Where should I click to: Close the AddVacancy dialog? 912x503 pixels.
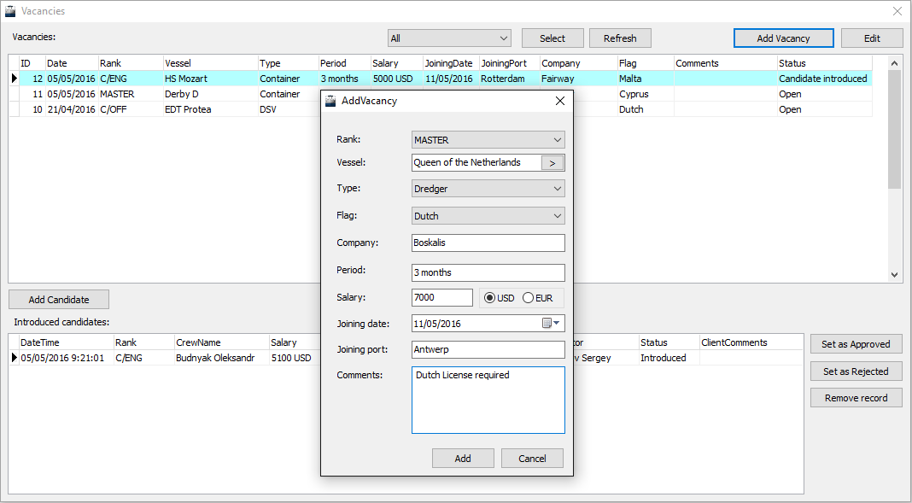[x=559, y=101]
